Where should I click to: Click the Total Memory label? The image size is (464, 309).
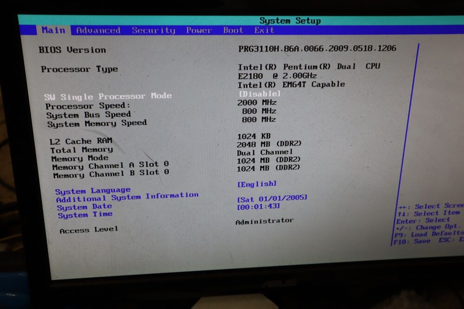(x=81, y=150)
